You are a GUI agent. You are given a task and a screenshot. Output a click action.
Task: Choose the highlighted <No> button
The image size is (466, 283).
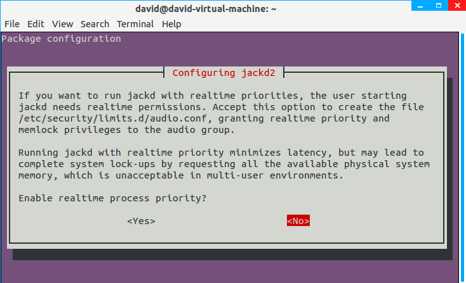tap(298, 221)
